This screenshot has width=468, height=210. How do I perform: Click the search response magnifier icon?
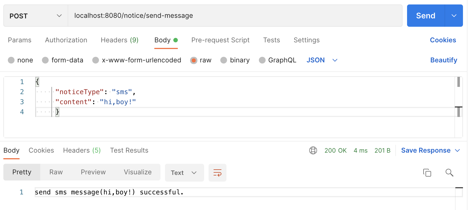point(449,173)
